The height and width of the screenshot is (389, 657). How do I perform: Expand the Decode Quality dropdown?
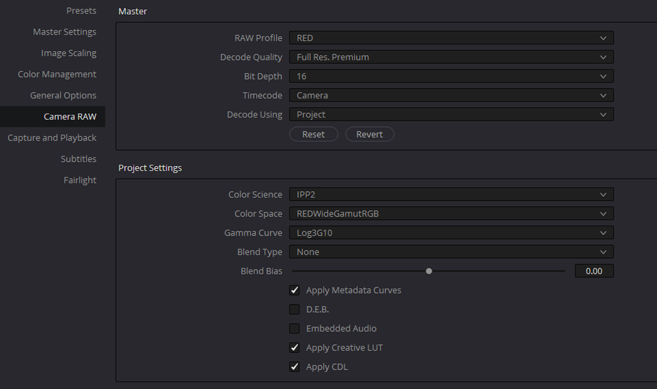click(451, 57)
